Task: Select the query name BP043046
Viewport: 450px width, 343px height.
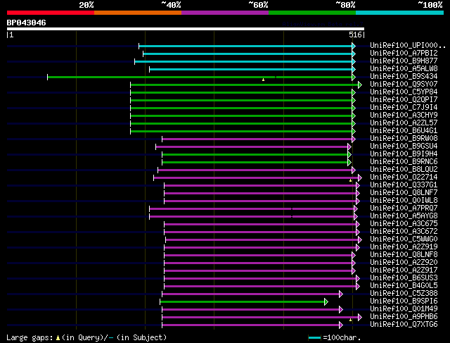Action: coord(27,23)
